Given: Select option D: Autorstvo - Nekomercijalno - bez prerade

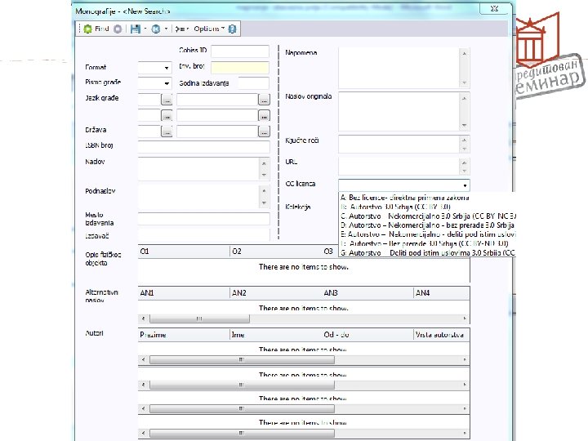Looking at the screenshot, I should (x=427, y=225).
